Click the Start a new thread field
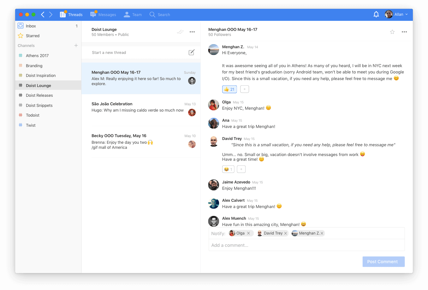The height and width of the screenshot is (290, 428). pyautogui.click(x=141, y=53)
